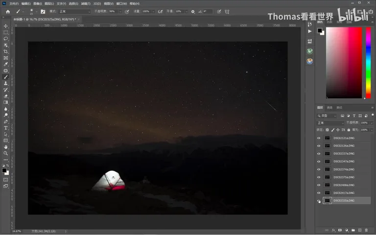Image resolution: width=376 pixels, height=235 pixels.
Task: Select the Lasso tool
Action: (x=6, y=39)
